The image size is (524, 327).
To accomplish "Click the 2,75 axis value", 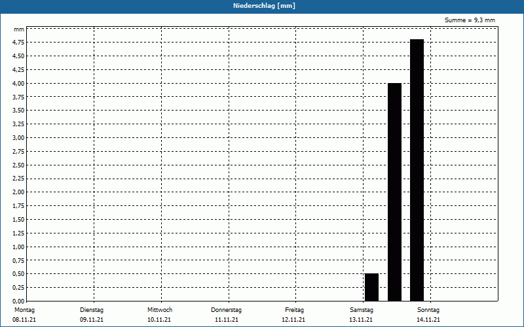I will (18, 152).
